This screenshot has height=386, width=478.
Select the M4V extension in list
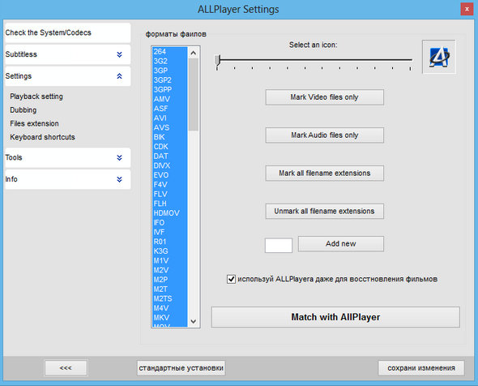coord(170,308)
